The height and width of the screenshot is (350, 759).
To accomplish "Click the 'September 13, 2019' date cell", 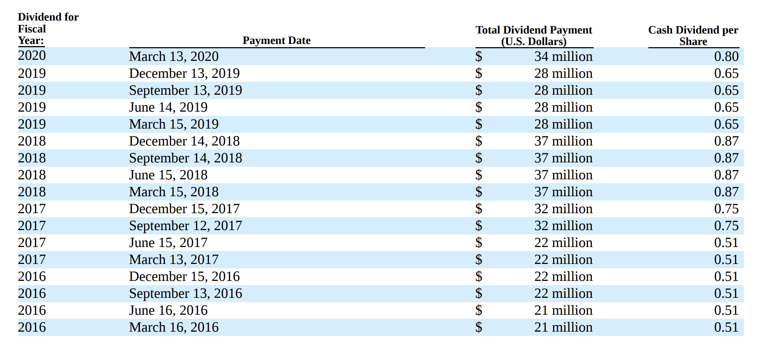I will pos(186,90).
